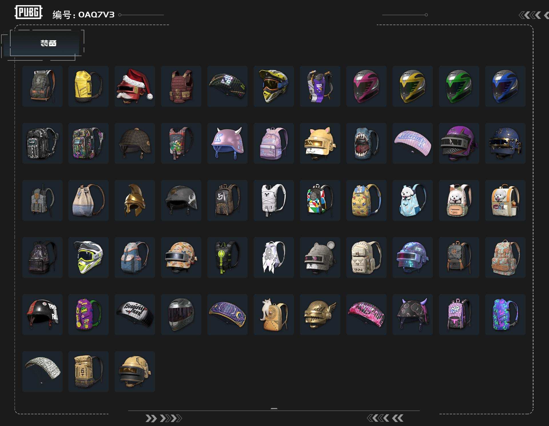This screenshot has height=426, width=549.
Task: Choose the golden winged helmet
Action: point(320,314)
